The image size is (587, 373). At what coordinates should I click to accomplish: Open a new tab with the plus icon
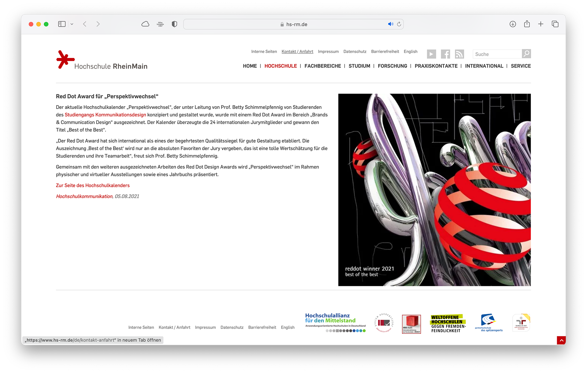point(541,24)
